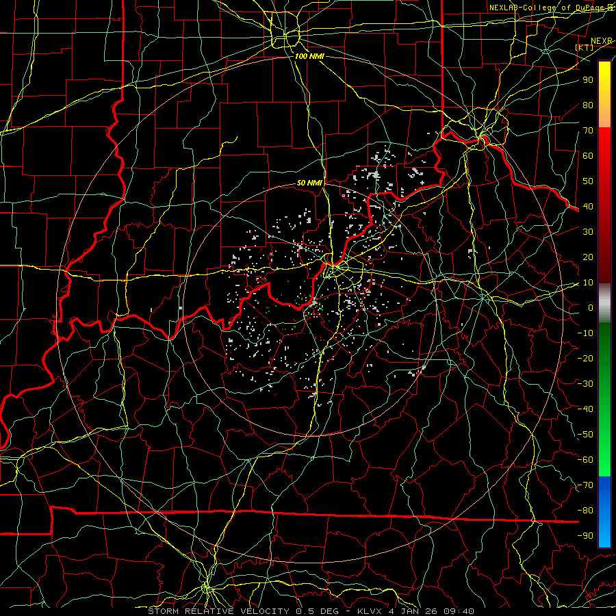
Task: Pick the light blue -90 color bar segment
Action: (x=604, y=536)
